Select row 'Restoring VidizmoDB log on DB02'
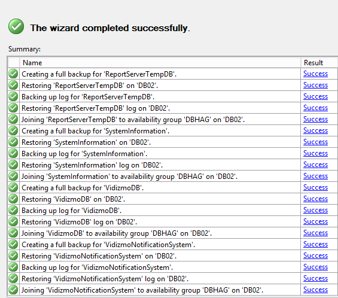Screen dimensions: 338x298 (172, 221)
